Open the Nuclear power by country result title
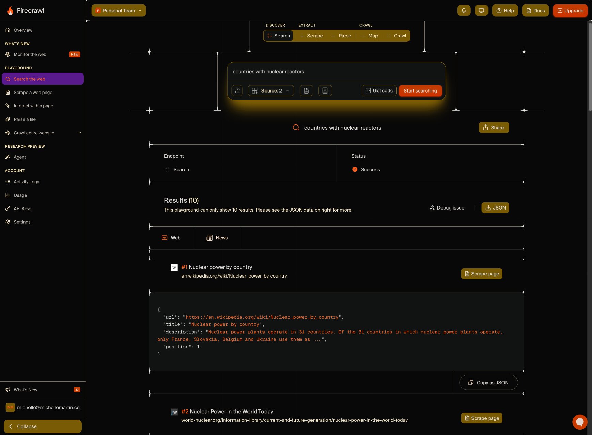592x435 pixels. coord(220,267)
